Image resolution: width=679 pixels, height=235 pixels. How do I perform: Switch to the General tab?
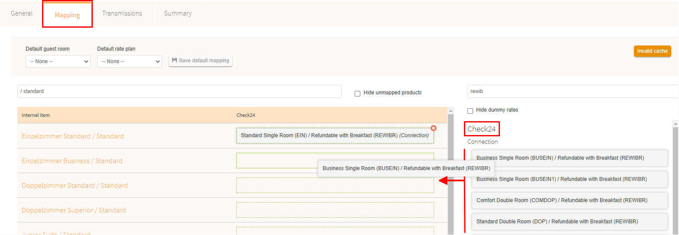[x=22, y=13]
